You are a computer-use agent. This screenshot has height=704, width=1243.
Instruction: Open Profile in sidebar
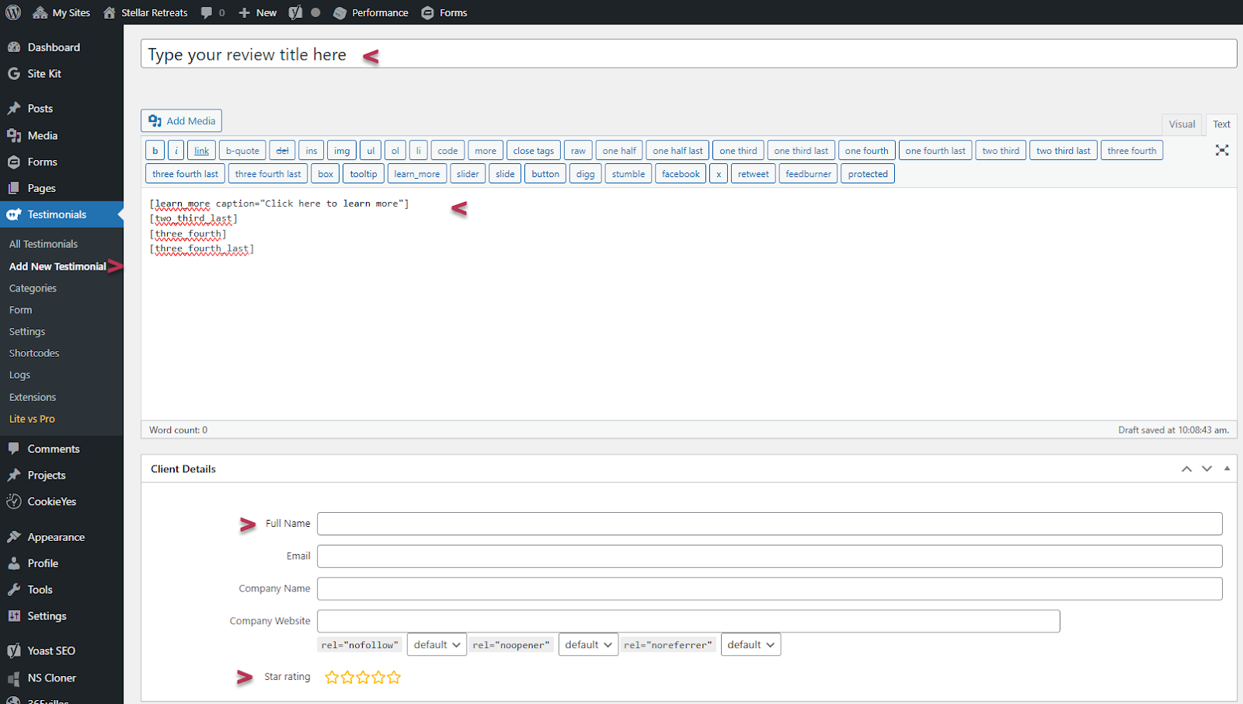61,563
